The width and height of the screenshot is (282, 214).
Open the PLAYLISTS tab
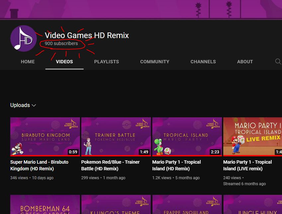click(x=106, y=62)
